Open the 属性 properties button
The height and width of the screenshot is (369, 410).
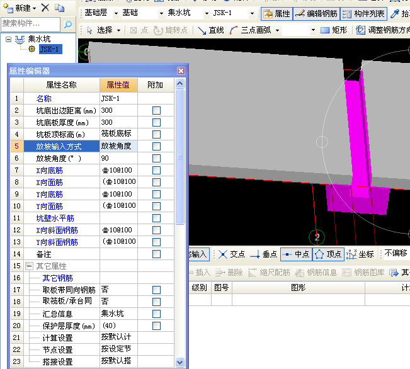coord(276,14)
